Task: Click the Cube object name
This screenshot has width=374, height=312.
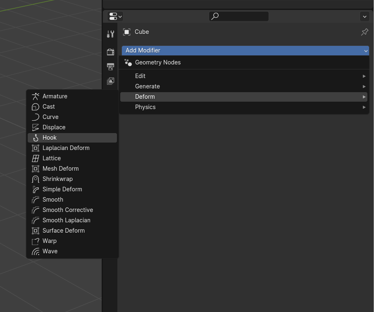Action: 142,32
